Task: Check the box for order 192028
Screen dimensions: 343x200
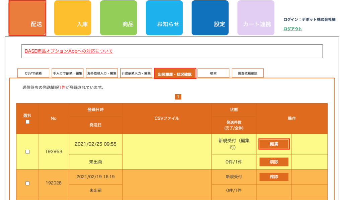Action: [27, 183]
